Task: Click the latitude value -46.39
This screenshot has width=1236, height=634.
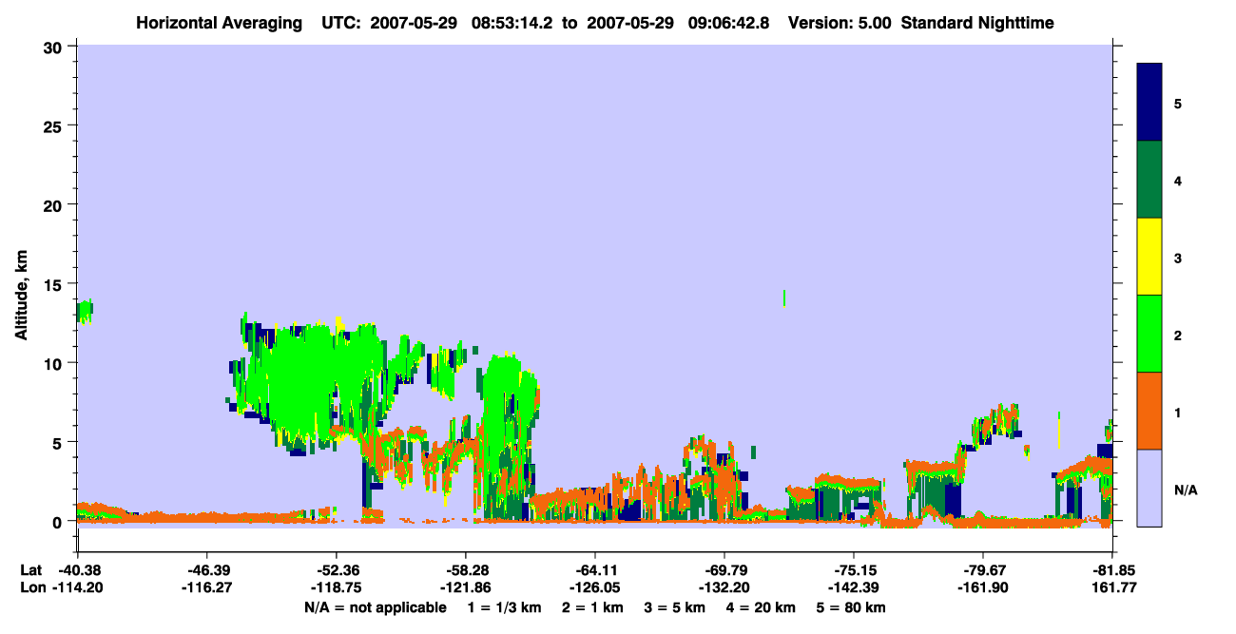Action: click(x=206, y=570)
